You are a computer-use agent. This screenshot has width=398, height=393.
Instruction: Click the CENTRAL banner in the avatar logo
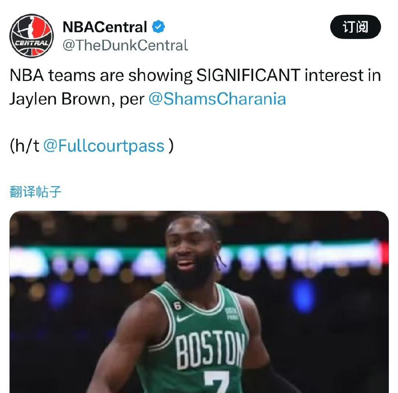pos(31,43)
